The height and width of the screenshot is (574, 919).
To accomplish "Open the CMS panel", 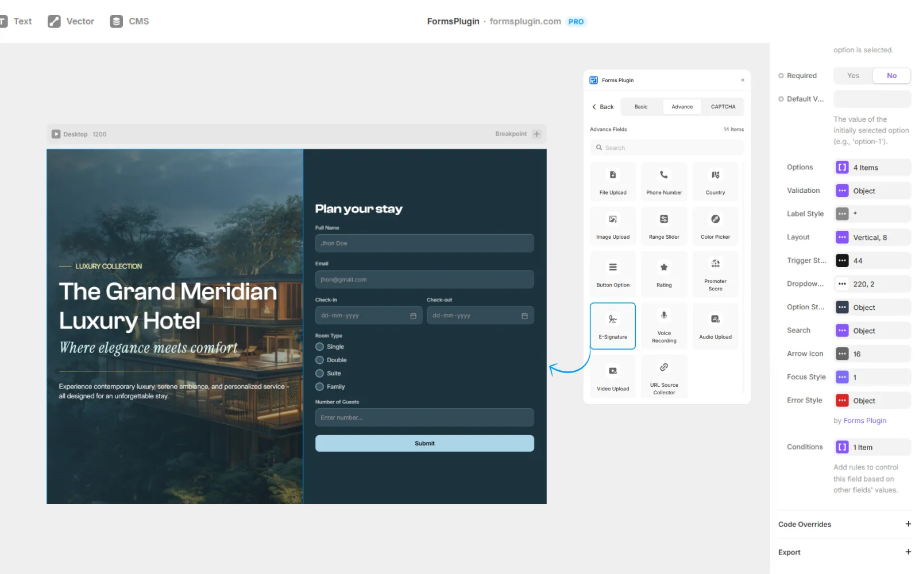I will pos(129,21).
